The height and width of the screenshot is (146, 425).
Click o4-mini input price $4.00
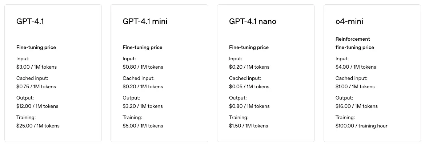356,67
